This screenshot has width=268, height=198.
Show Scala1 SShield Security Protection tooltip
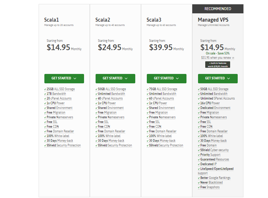[x=63, y=145]
